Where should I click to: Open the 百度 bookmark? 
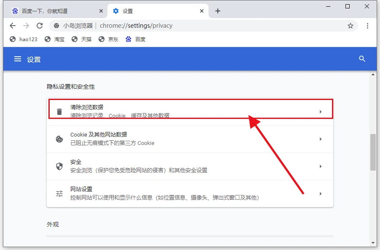pos(136,39)
